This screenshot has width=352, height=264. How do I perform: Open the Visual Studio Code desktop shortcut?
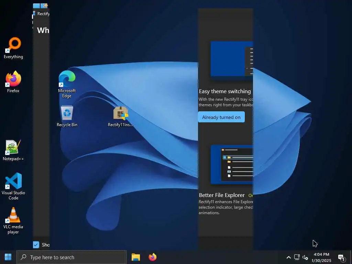[13, 186]
